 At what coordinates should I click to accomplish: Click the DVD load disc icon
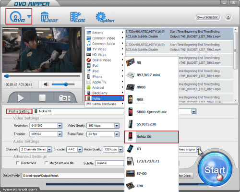[17, 17]
